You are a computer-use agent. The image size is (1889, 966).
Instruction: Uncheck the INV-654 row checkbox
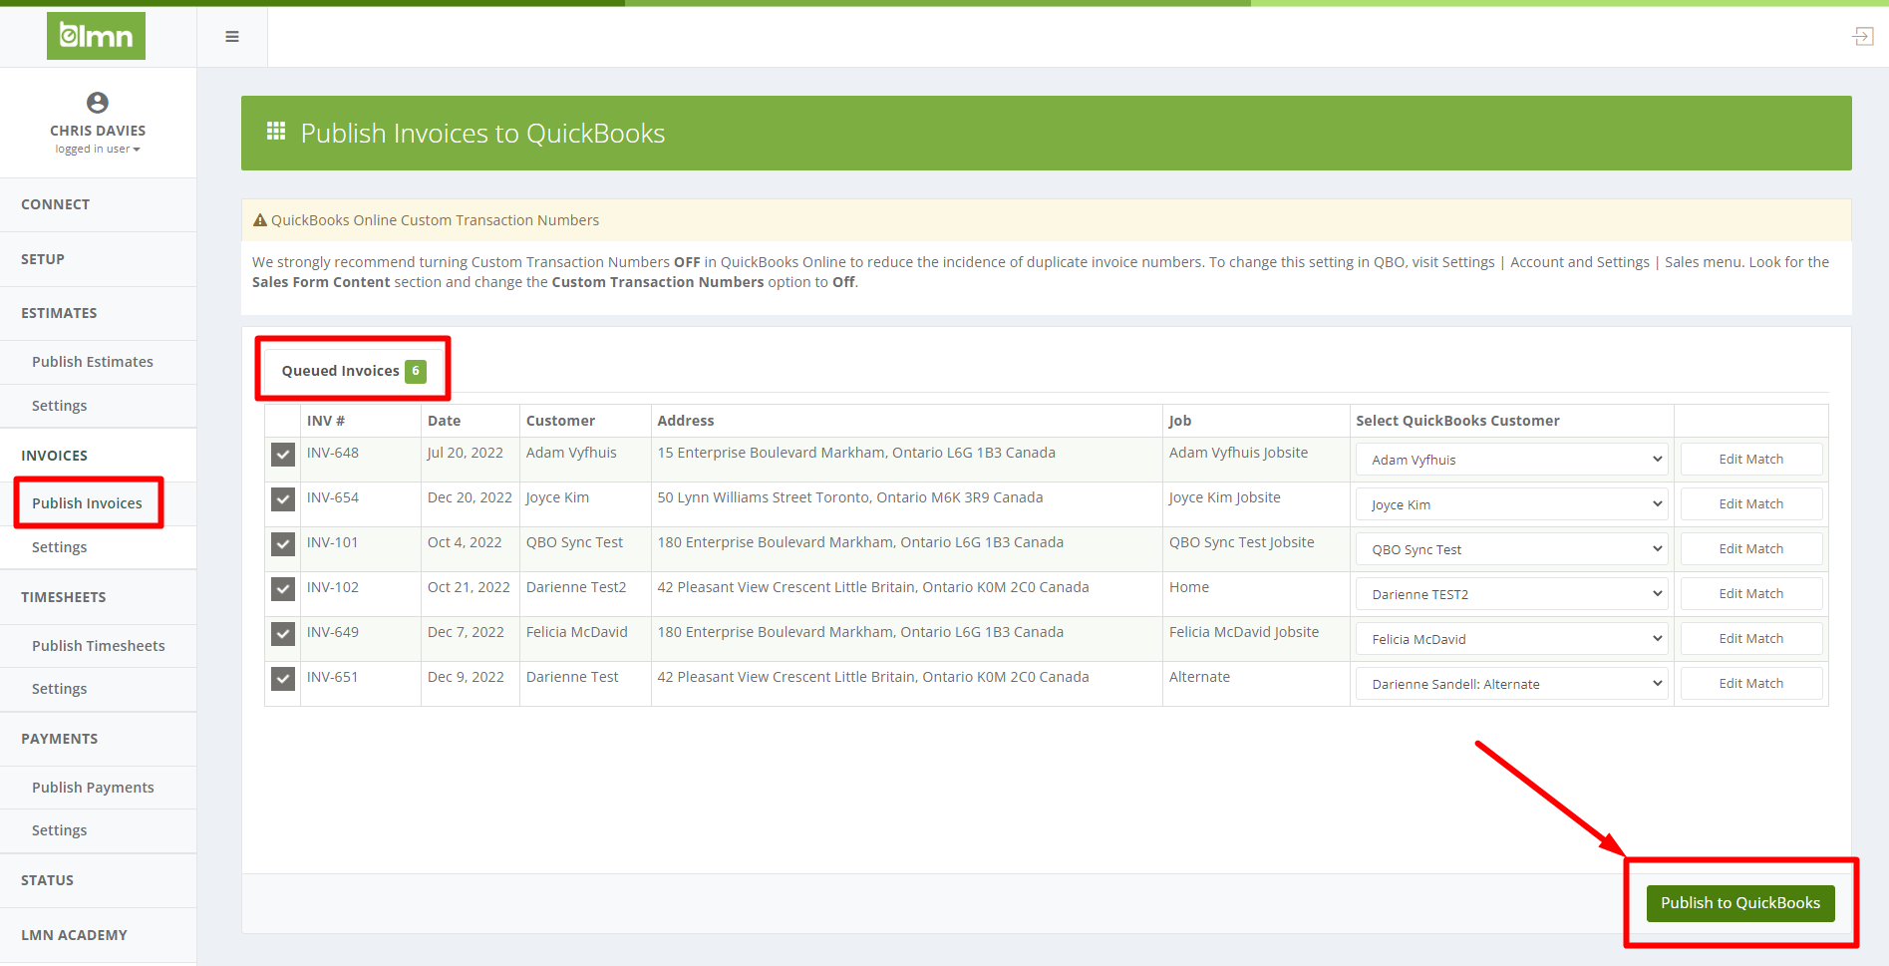pos(283,499)
